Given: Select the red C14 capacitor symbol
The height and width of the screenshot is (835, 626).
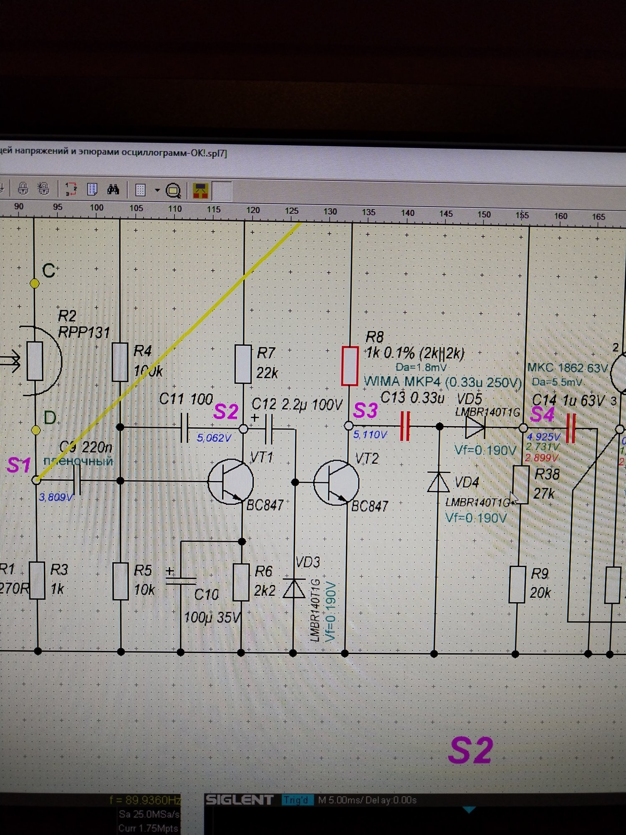Looking at the screenshot, I should pyautogui.click(x=570, y=428).
